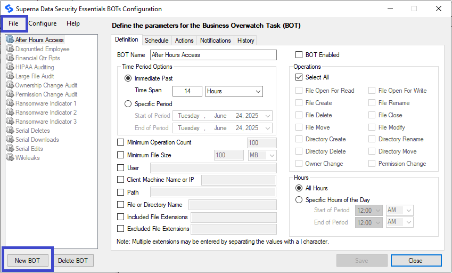Check File or Directory Name option

click(x=120, y=205)
